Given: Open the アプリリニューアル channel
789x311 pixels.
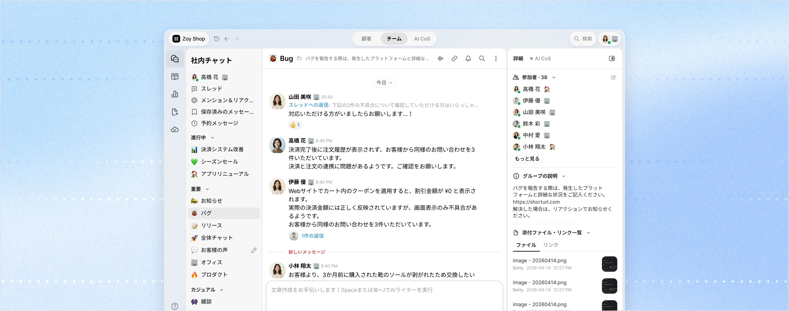Looking at the screenshot, I should 224,174.
